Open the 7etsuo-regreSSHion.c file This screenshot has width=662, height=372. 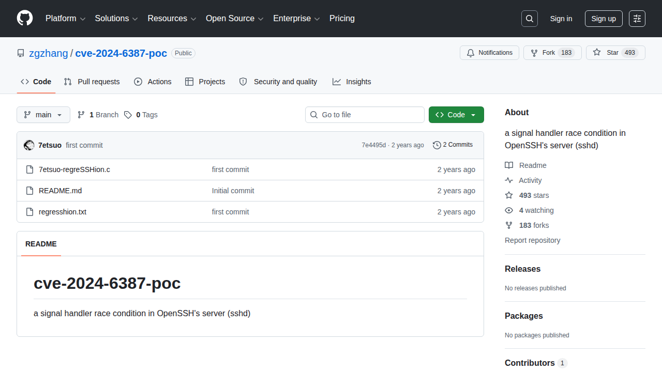pyautogui.click(x=74, y=169)
